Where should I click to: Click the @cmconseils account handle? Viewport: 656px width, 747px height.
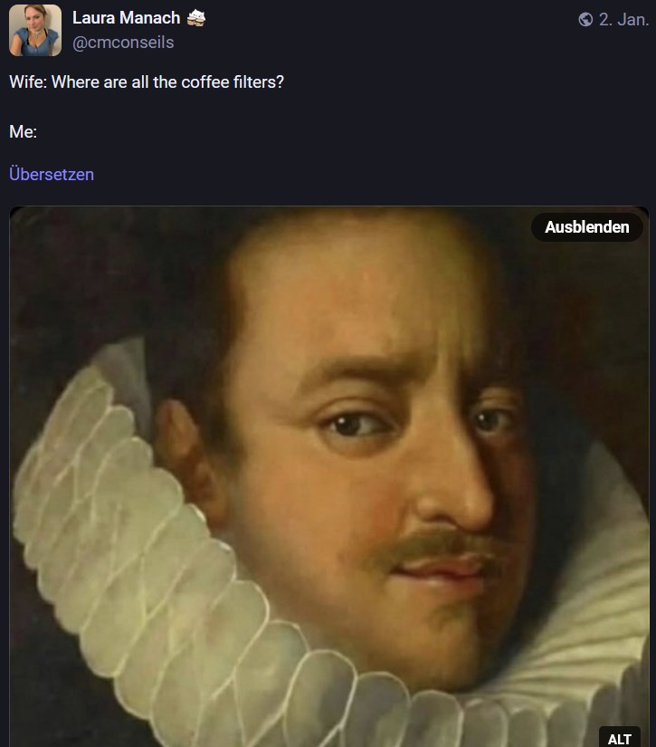click(123, 43)
